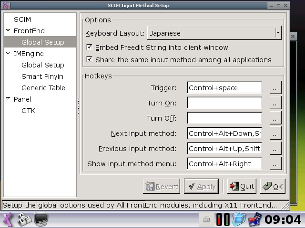Select Generic Table in the sidebar
The height and width of the screenshot is (228, 305).
click(x=43, y=88)
